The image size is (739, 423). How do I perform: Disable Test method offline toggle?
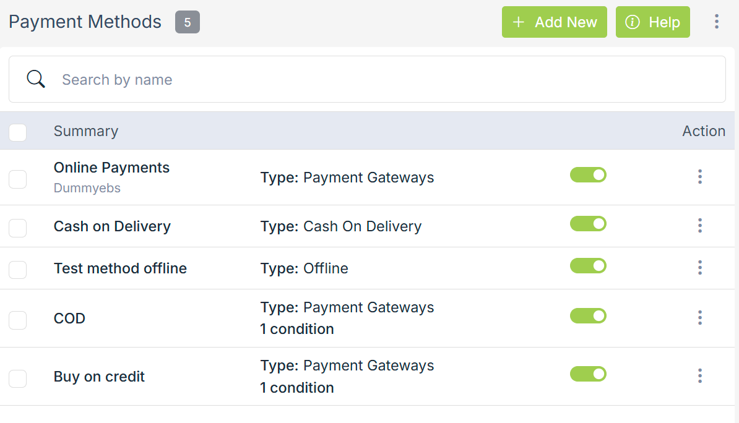point(588,266)
